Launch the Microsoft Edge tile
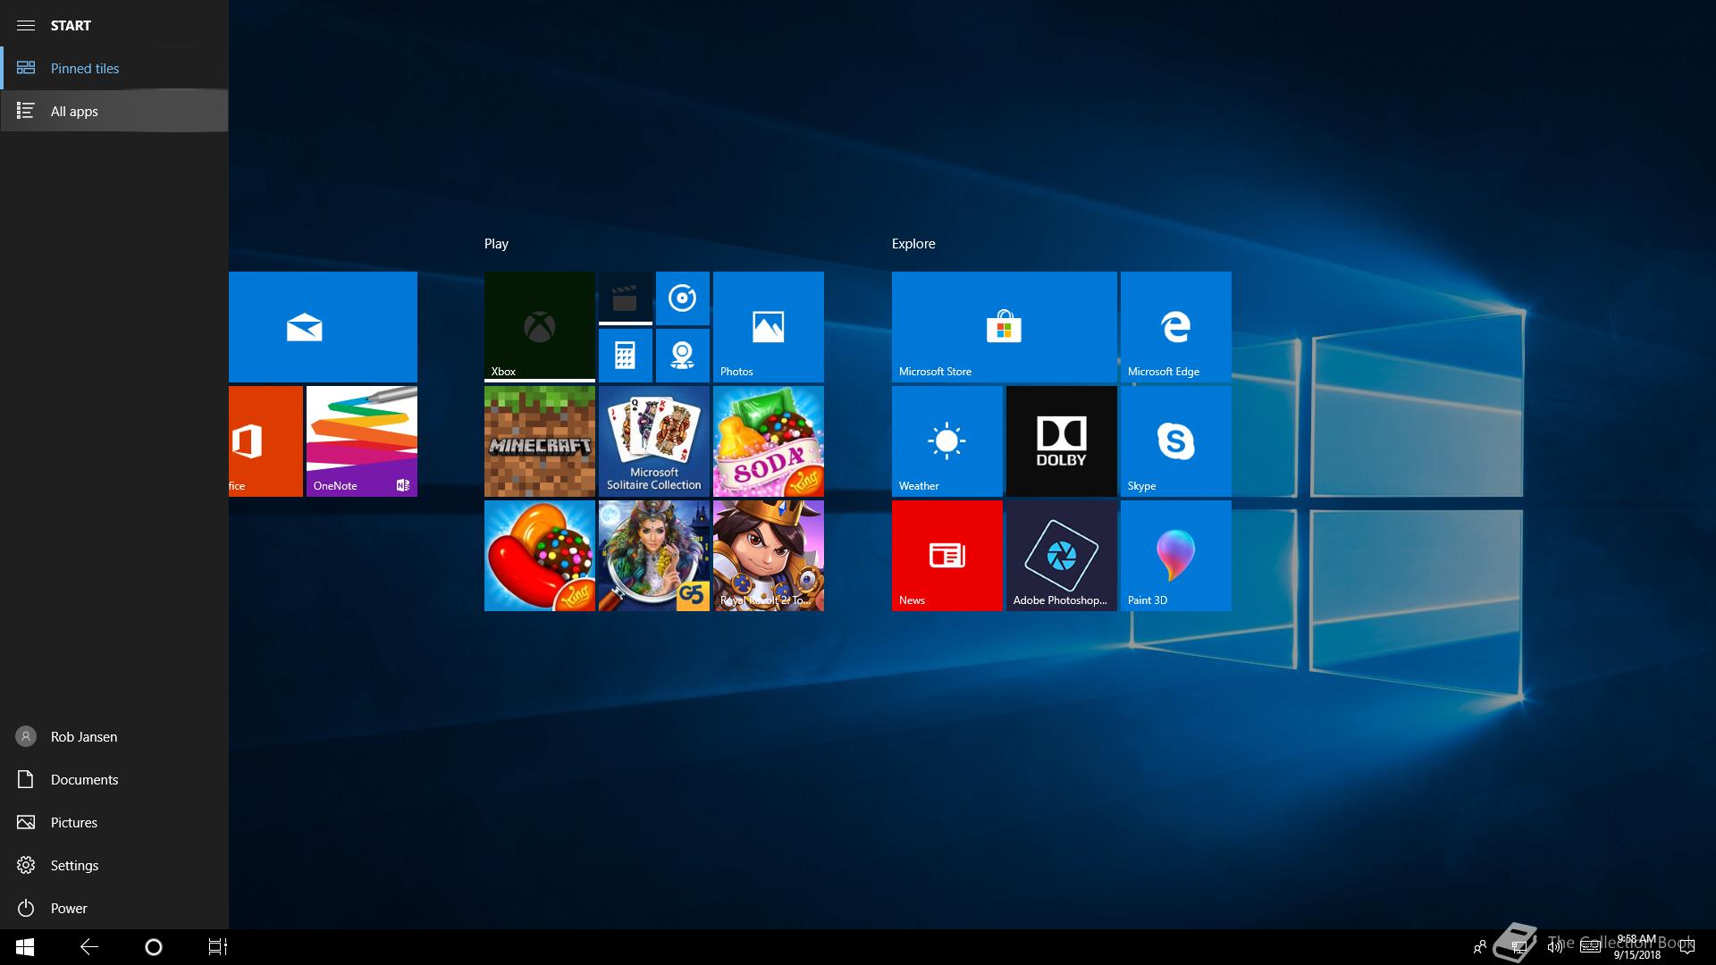The height and width of the screenshot is (965, 1716). [1176, 327]
